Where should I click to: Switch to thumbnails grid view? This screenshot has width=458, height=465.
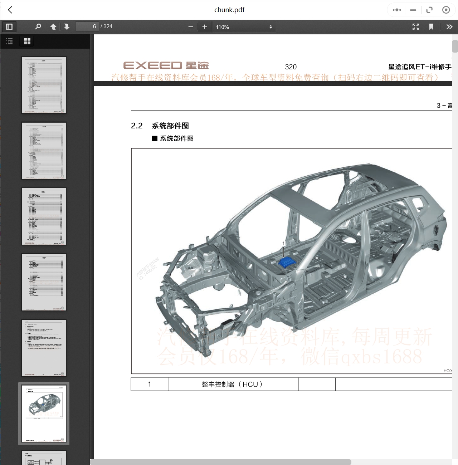[x=27, y=41]
